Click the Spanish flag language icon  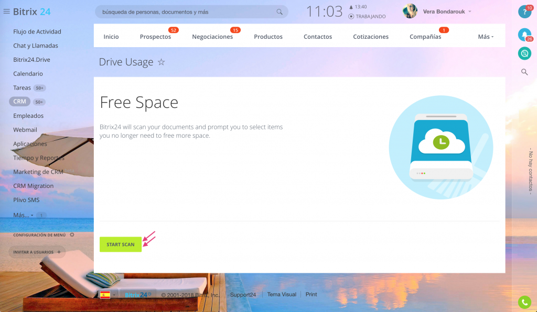pos(105,295)
